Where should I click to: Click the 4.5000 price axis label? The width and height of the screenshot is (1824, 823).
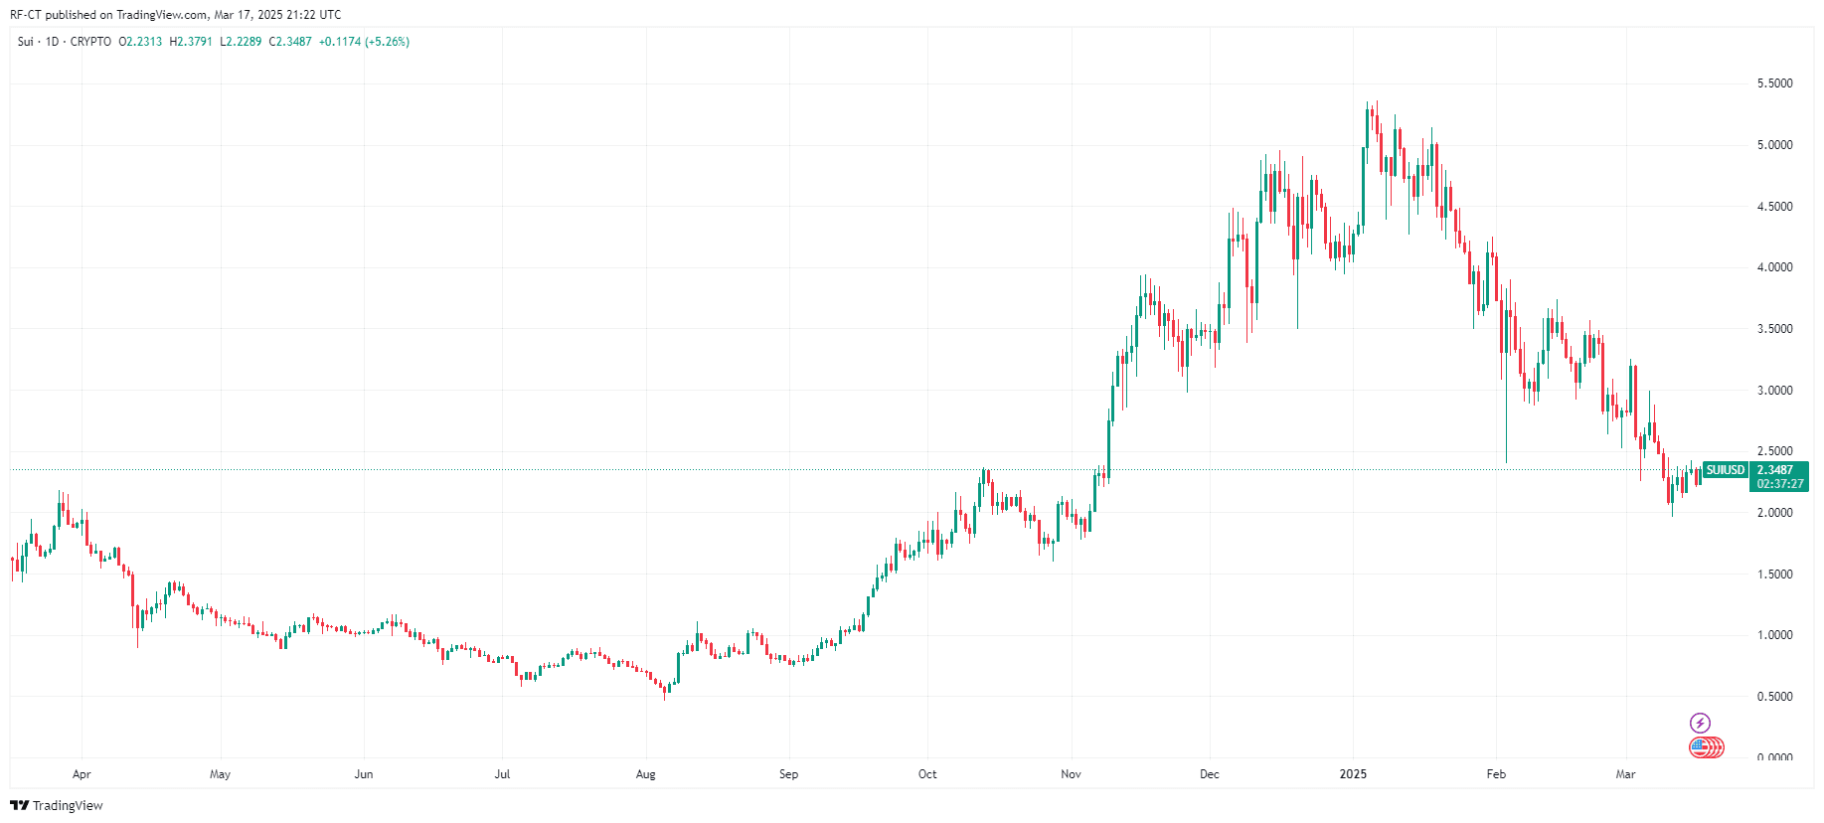pyautogui.click(x=1774, y=207)
